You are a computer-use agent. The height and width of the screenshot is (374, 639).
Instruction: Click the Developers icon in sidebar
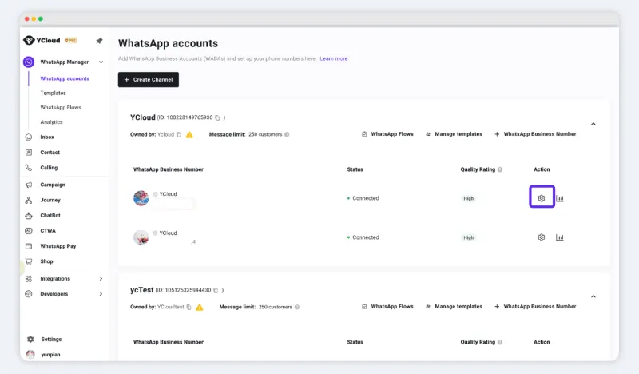tap(29, 293)
